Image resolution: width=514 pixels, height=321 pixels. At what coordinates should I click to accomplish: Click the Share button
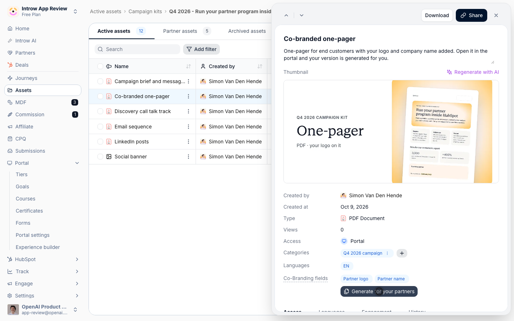[472, 15]
